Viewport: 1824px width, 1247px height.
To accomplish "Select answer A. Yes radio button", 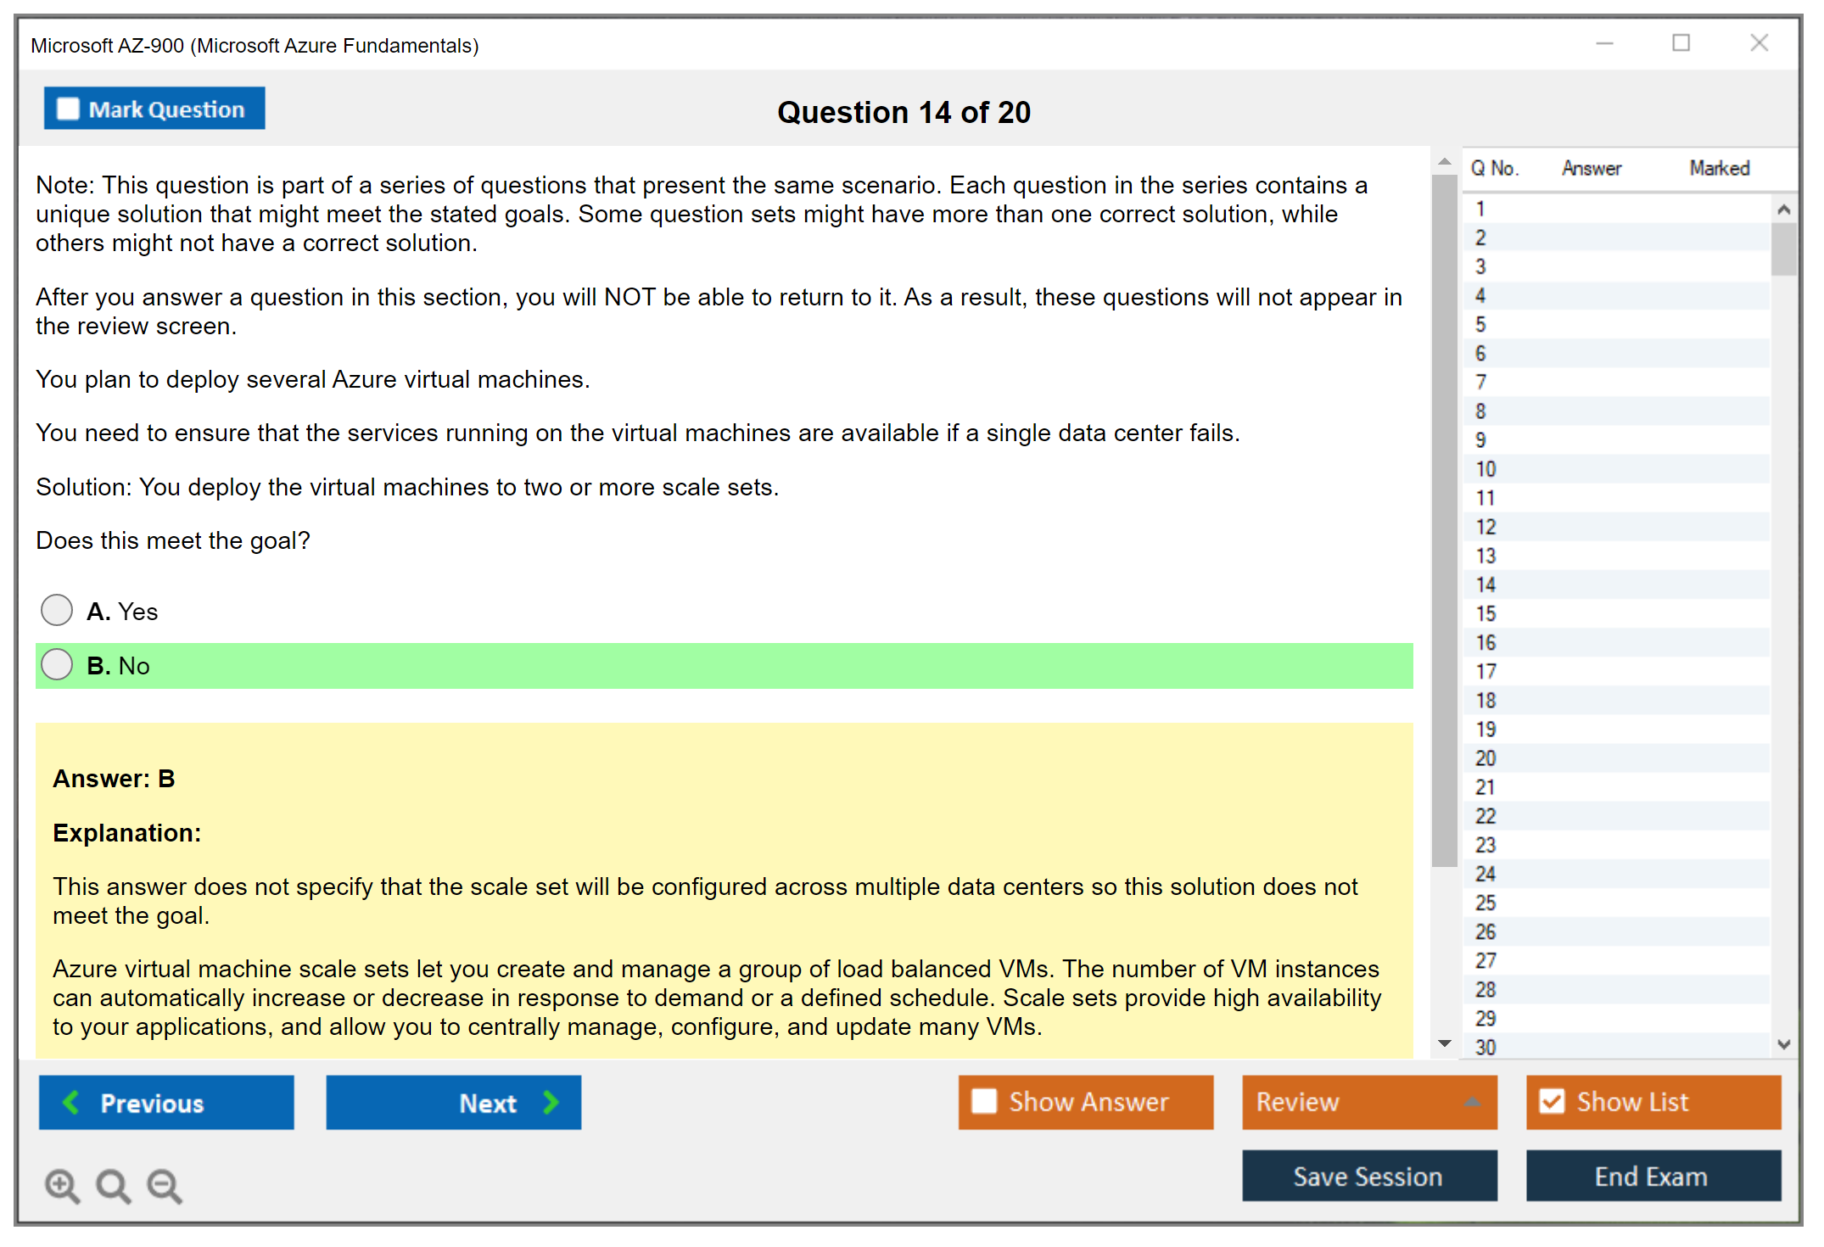I will (x=57, y=610).
